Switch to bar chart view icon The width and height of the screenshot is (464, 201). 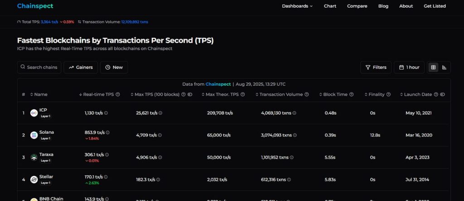point(444,67)
